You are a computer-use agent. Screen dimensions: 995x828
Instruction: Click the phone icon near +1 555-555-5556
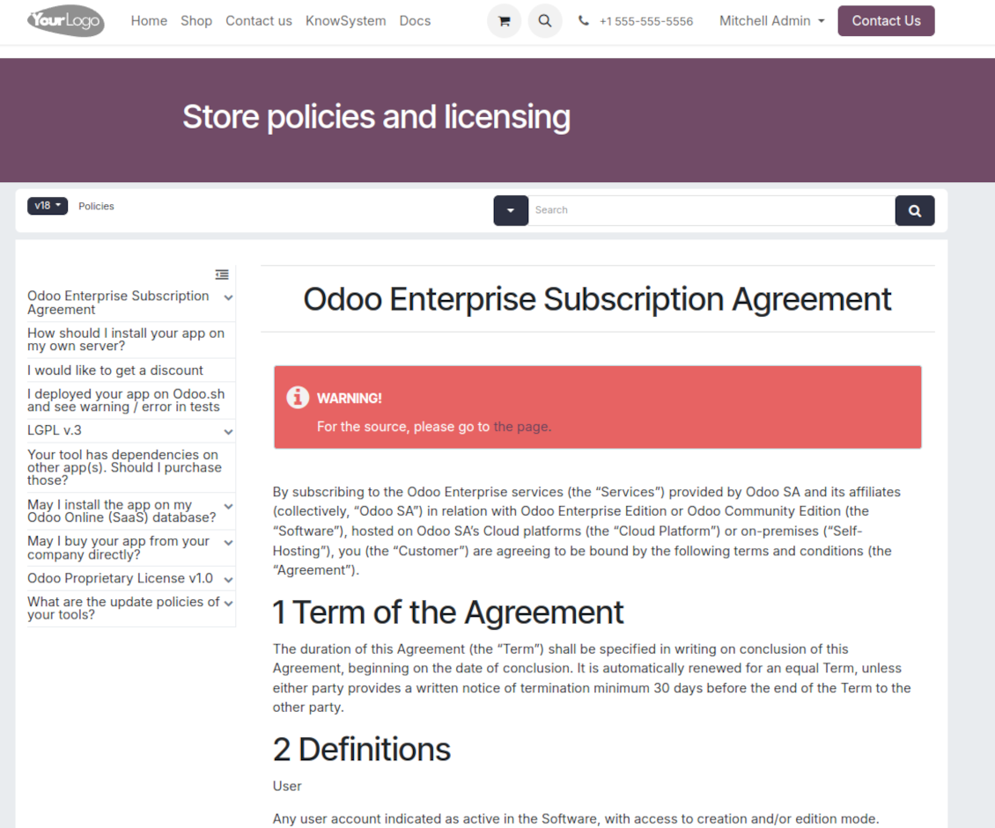pos(584,21)
